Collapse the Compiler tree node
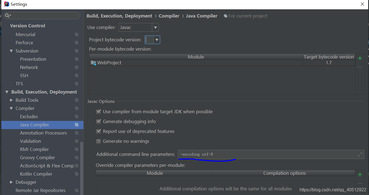Screen dimensions: 369x195 click(11, 108)
